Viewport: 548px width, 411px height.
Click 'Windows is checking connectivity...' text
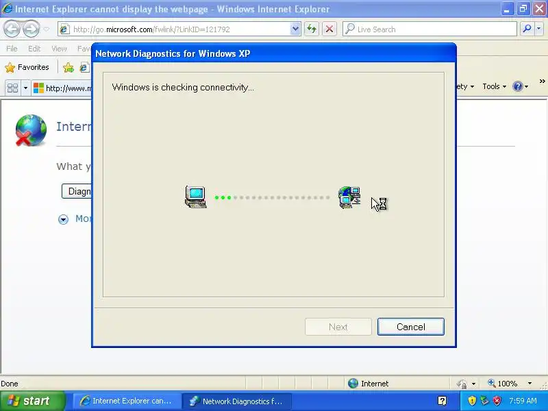point(183,88)
